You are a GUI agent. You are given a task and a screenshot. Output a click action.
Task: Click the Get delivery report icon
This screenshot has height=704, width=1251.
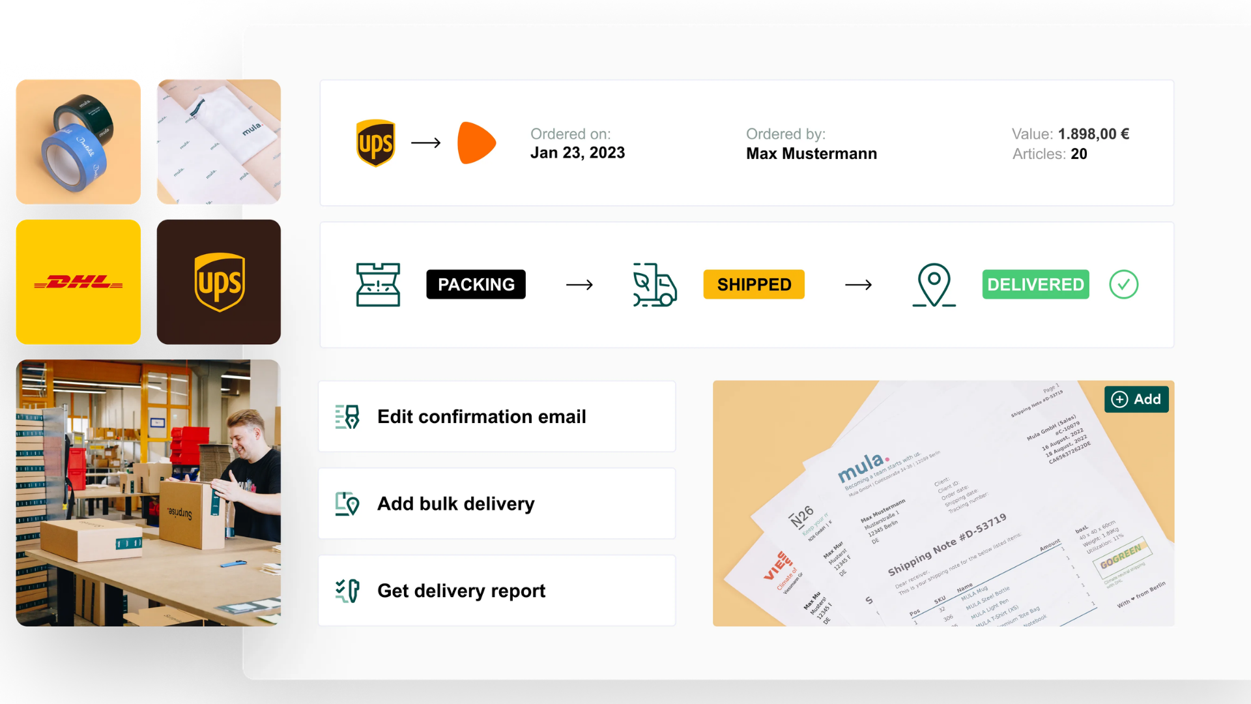[x=347, y=591]
